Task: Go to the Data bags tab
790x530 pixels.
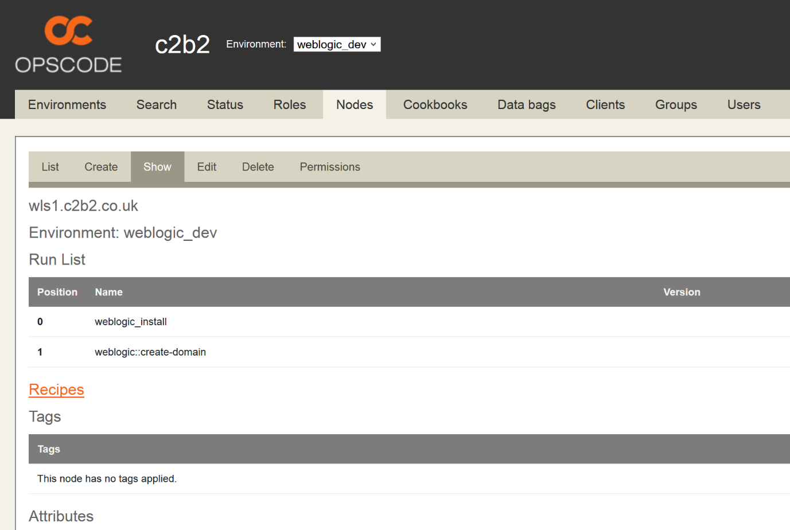Action: (527, 104)
